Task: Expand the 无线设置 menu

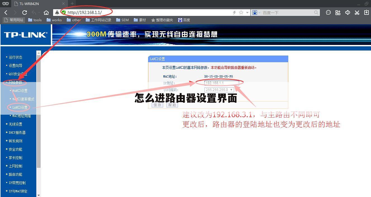Action: point(15,124)
